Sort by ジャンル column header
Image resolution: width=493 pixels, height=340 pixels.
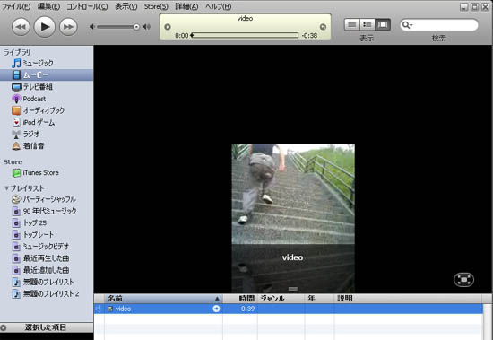click(281, 298)
